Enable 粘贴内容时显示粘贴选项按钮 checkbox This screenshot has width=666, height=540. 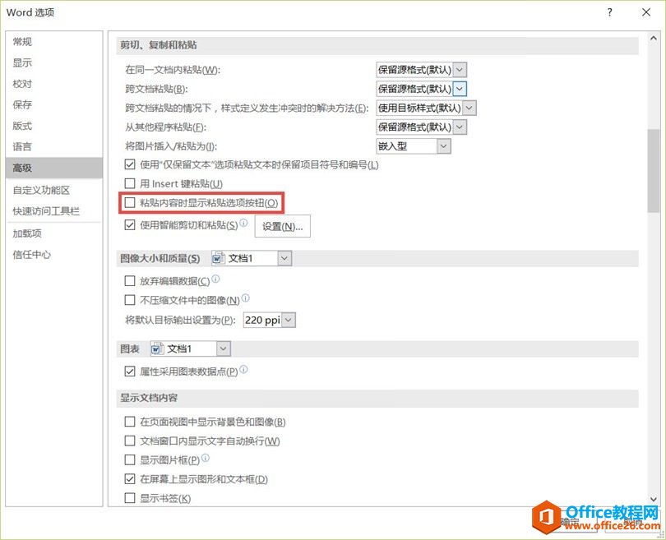click(x=129, y=202)
